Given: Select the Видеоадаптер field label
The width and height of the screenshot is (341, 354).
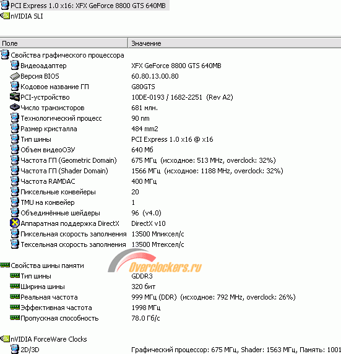Looking at the screenshot, I should (43, 66).
